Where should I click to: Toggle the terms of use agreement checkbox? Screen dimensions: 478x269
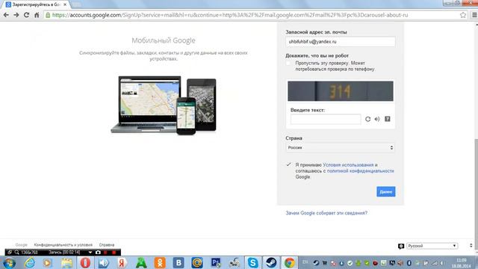click(288, 164)
